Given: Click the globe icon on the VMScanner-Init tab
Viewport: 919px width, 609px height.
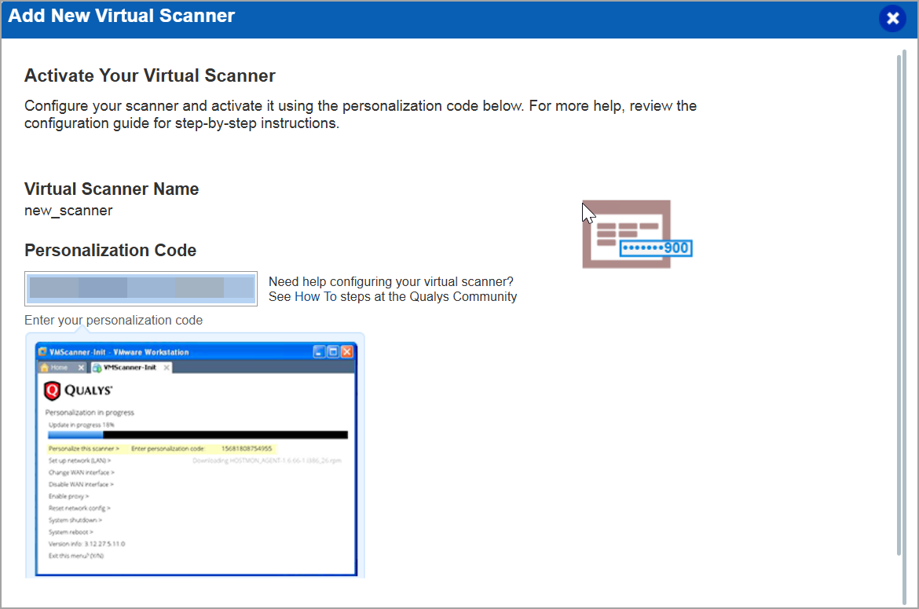Looking at the screenshot, I should 96,367.
